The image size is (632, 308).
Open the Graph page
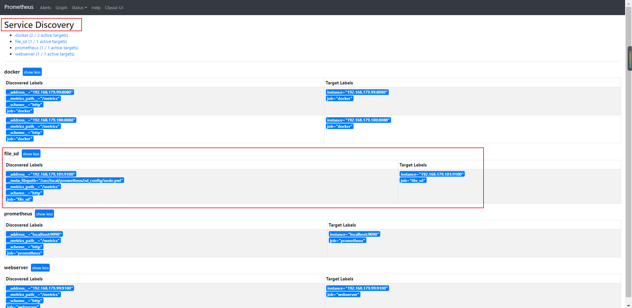61,8
